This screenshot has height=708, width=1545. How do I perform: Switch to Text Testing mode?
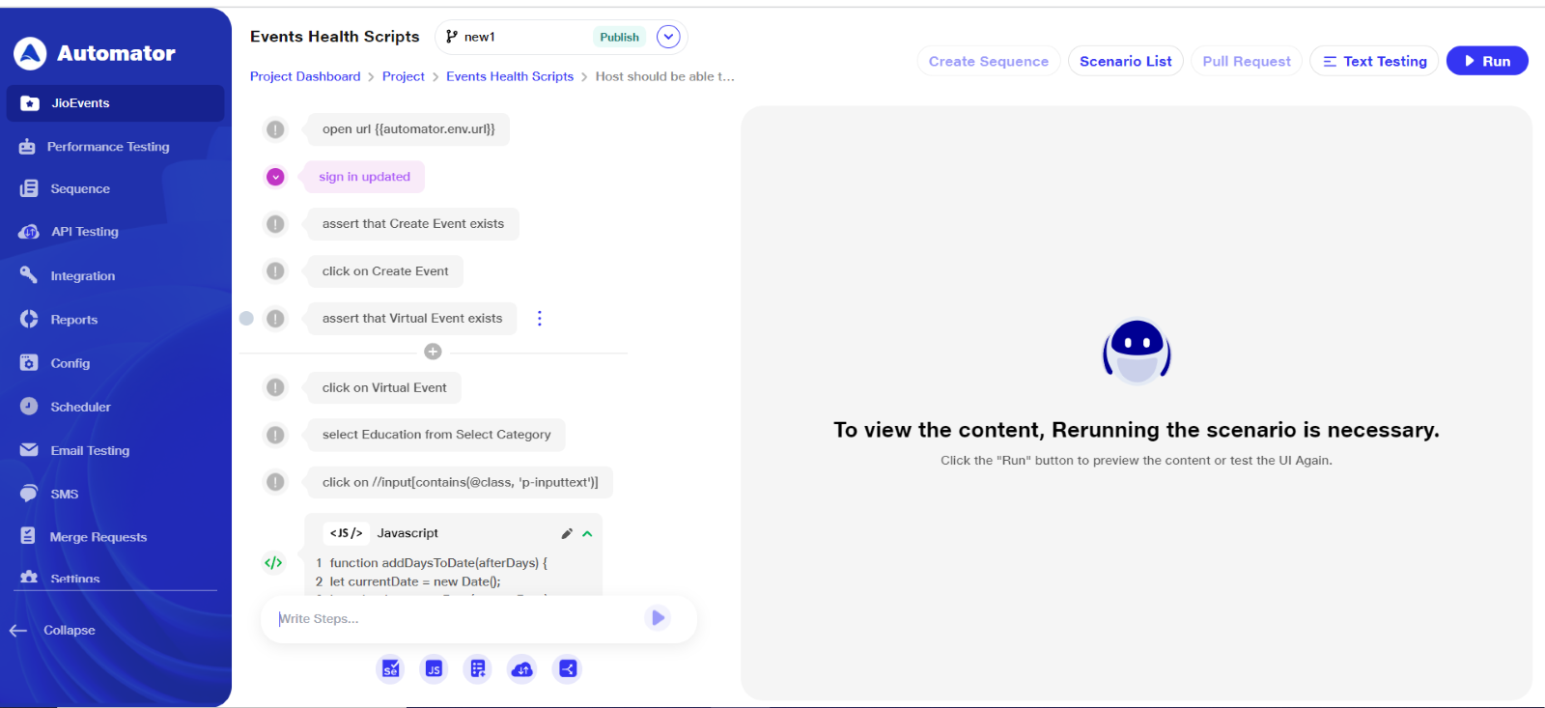(x=1374, y=61)
